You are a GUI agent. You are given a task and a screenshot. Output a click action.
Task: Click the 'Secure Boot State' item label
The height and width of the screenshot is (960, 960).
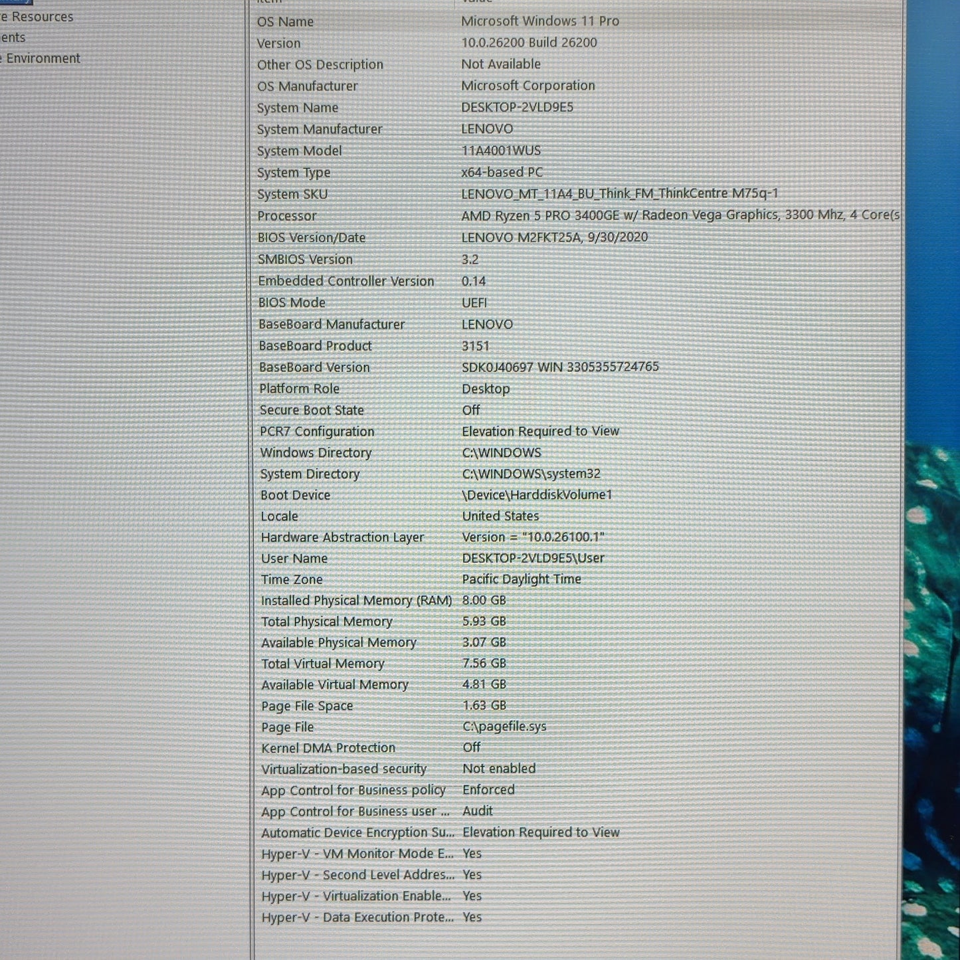pos(312,411)
